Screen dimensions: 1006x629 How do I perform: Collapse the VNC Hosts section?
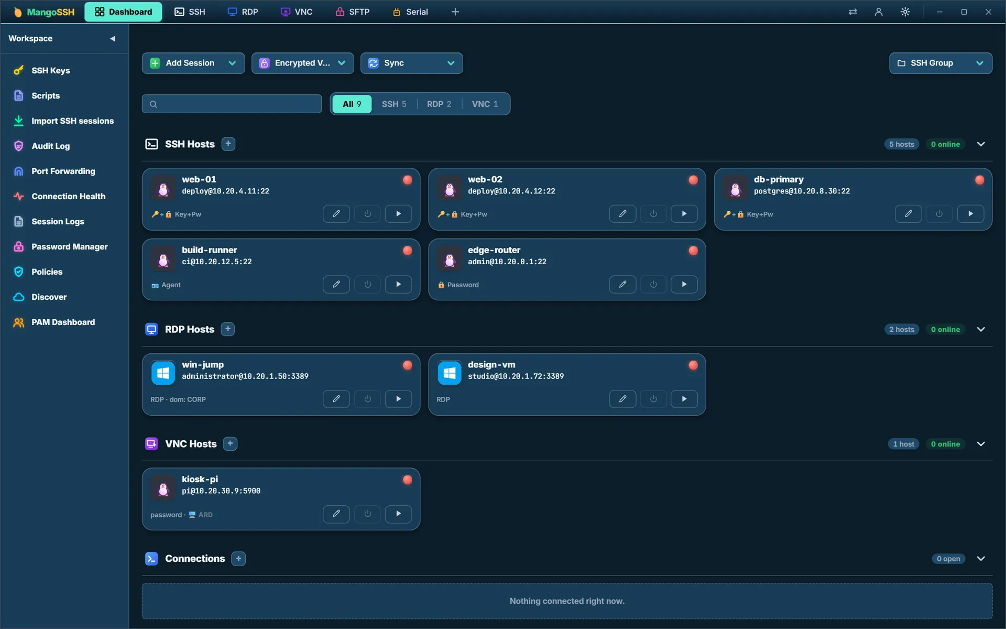click(x=981, y=443)
